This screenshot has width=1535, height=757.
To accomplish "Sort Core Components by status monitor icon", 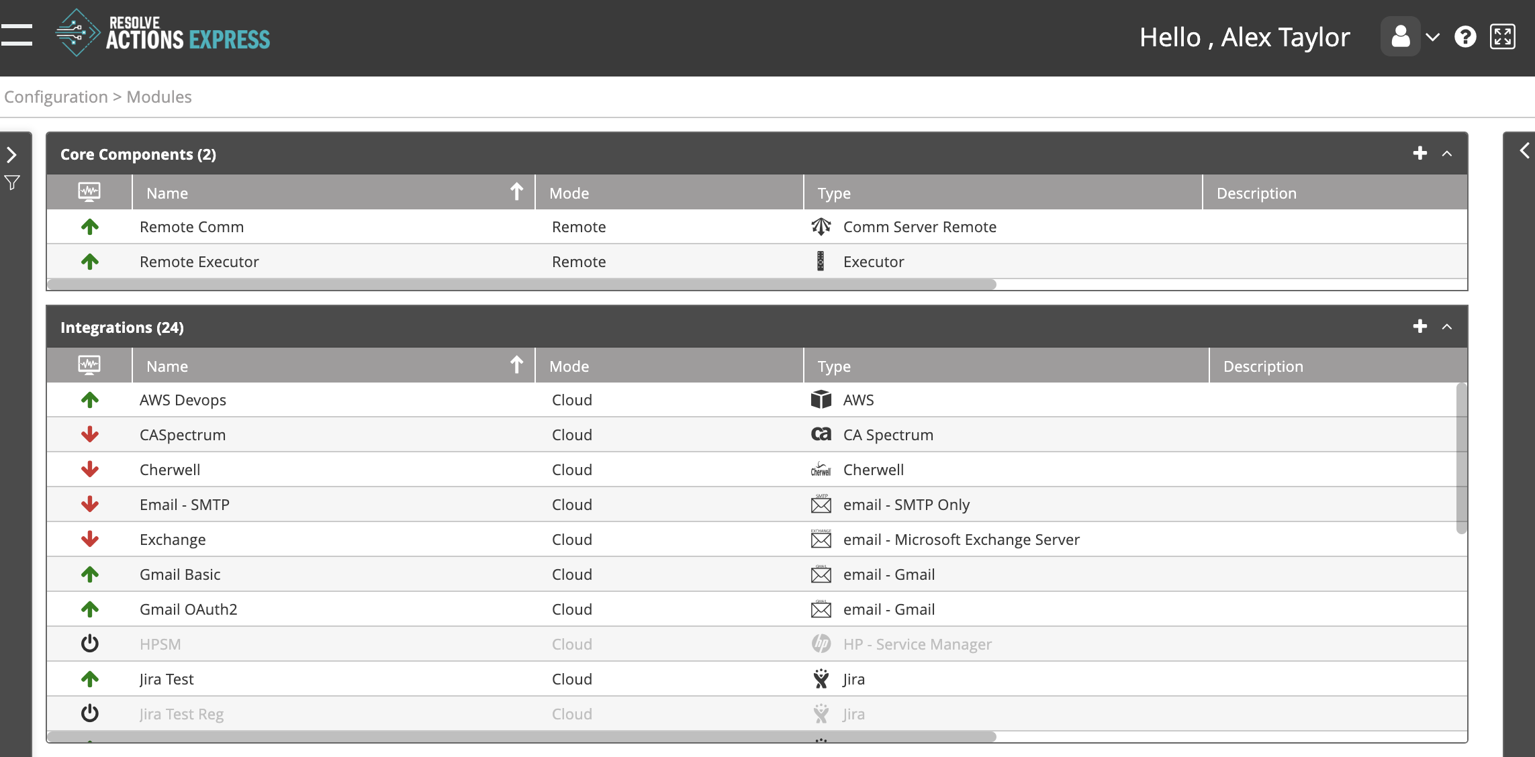I will click(x=89, y=193).
